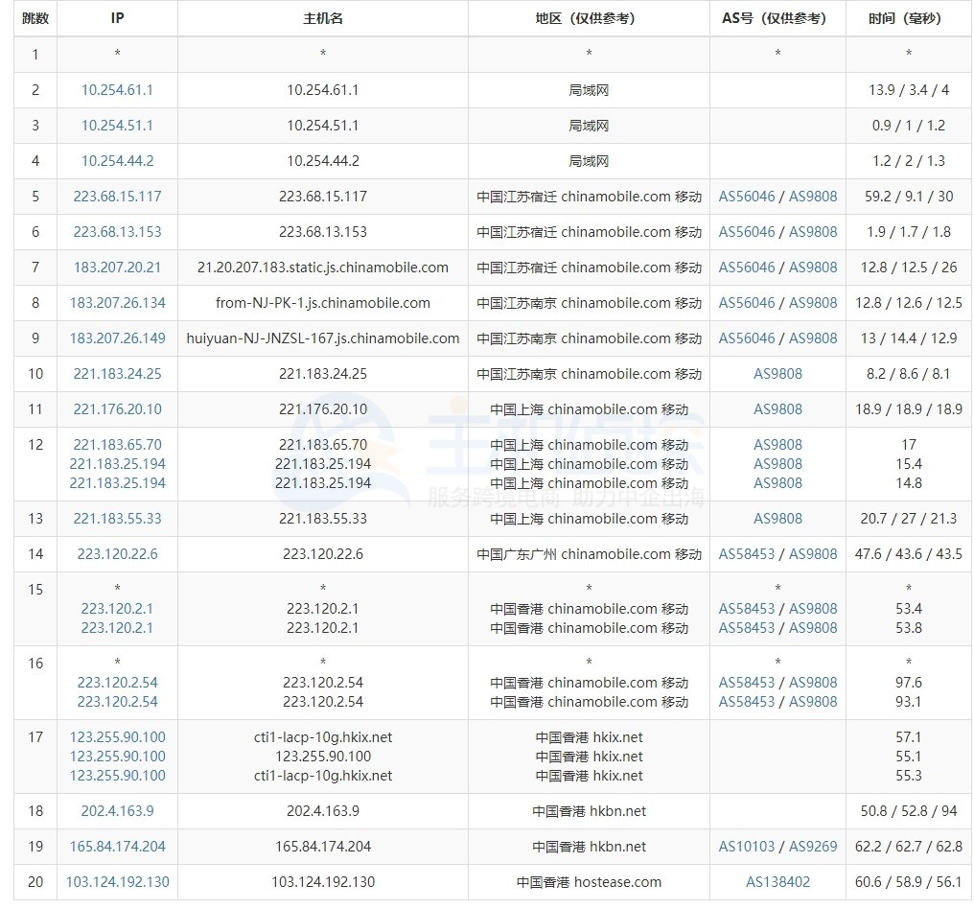Screen dimensions: 974x909
Task: Click AS56046 link on hop 5
Action: coord(748,197)
